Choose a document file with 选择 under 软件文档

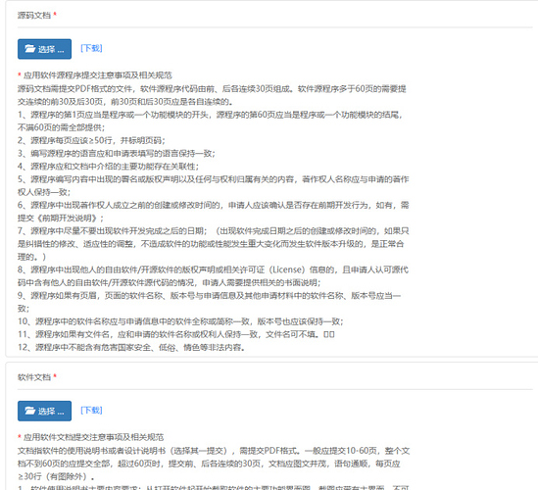click(45, 411)
